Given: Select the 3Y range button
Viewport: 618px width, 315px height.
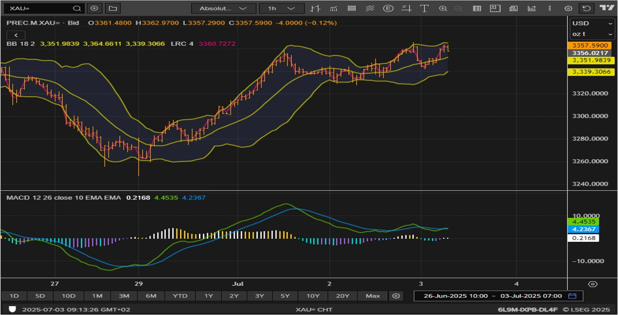Looking at the screenshot, I should coord(259,296).
